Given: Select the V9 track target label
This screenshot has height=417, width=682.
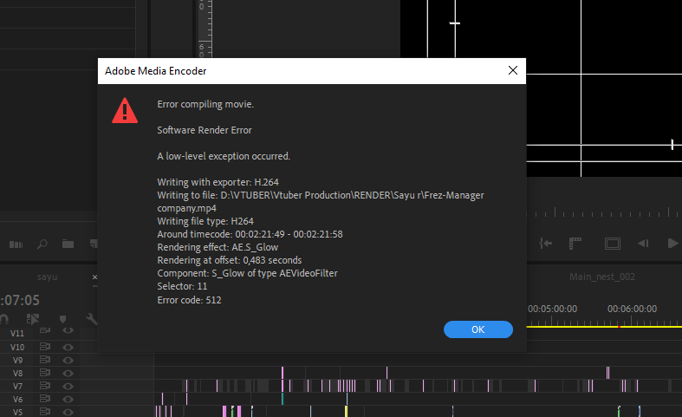Looking at the screenshot, I should click(17, 360).
